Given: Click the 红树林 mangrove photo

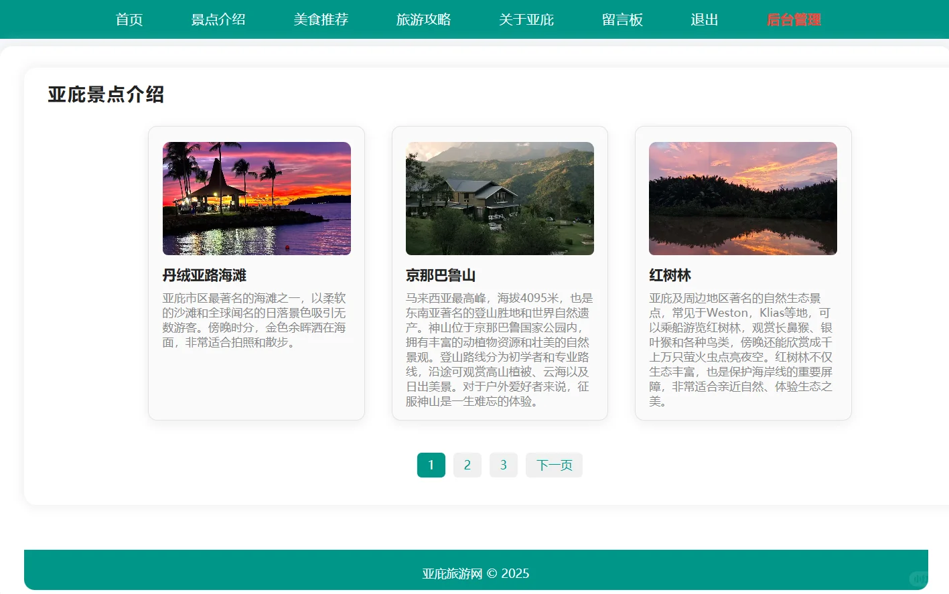Looking at the screenshot, I should point(743,198).
